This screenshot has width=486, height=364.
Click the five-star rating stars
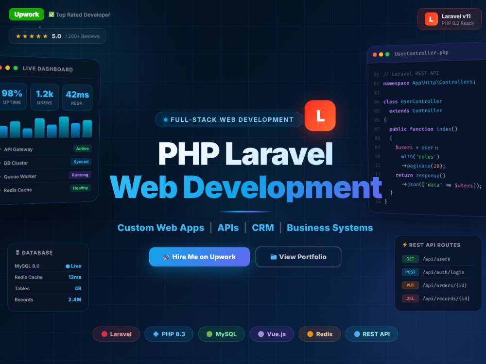tap(32, 36)
